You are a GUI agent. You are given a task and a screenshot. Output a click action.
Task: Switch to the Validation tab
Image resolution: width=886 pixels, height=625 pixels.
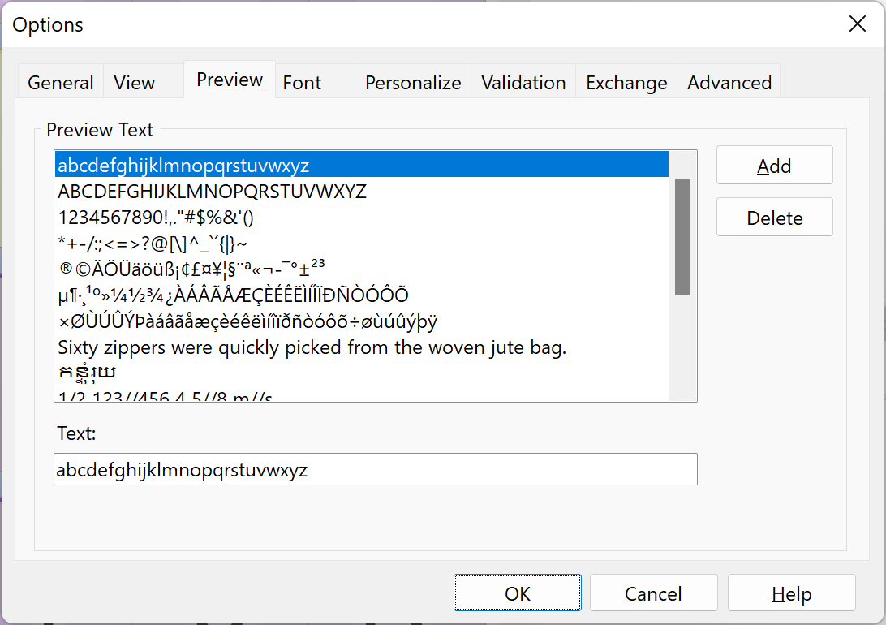coord(523,83)
